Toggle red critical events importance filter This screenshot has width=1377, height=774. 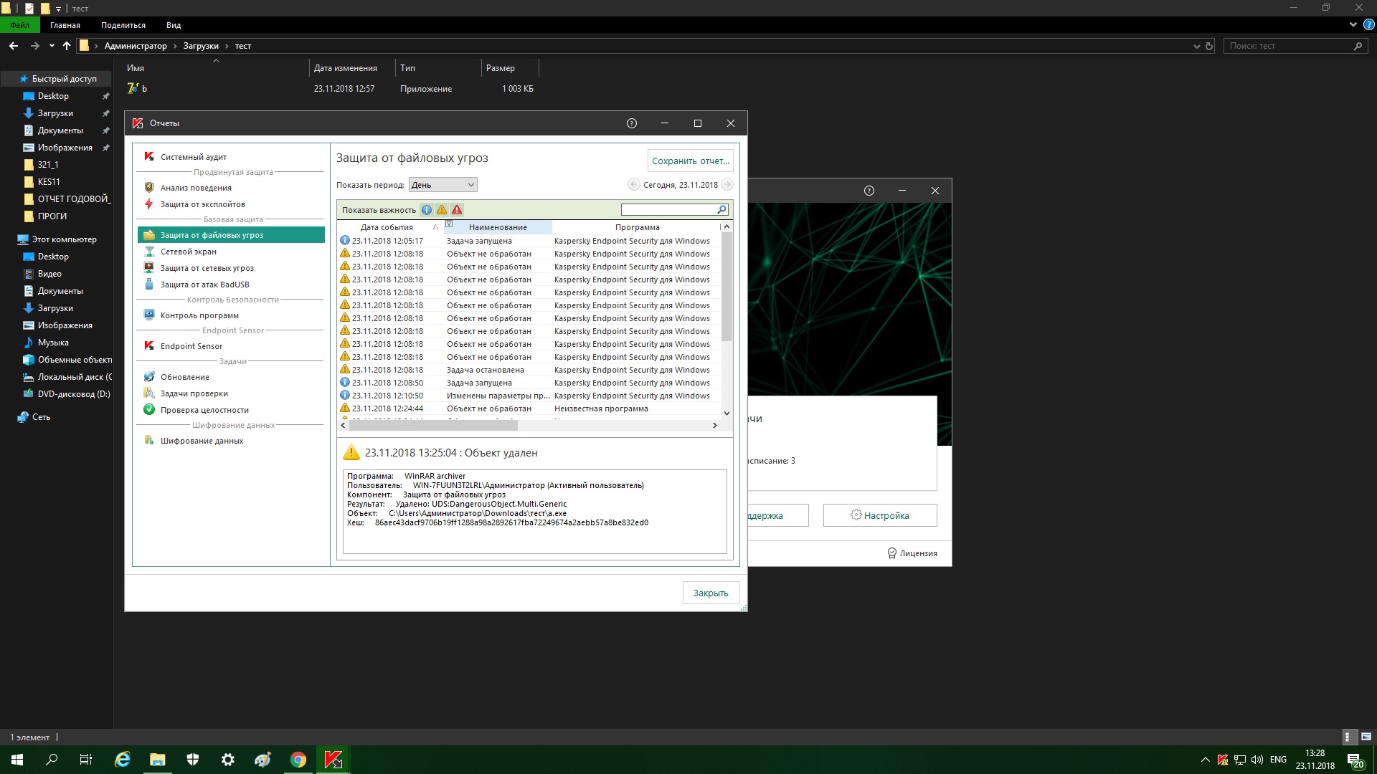[x=457, y=210]
